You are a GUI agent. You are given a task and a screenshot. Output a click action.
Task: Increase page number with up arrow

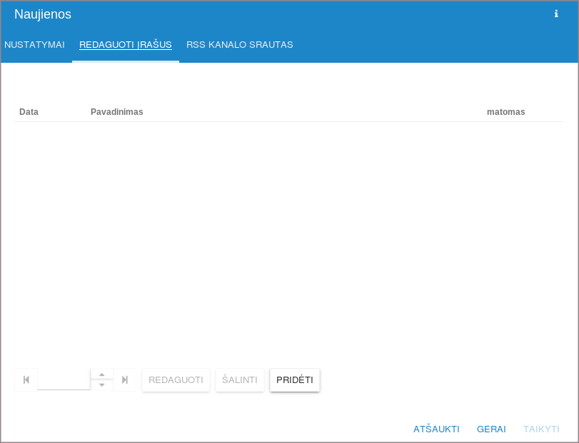(102, 374)
